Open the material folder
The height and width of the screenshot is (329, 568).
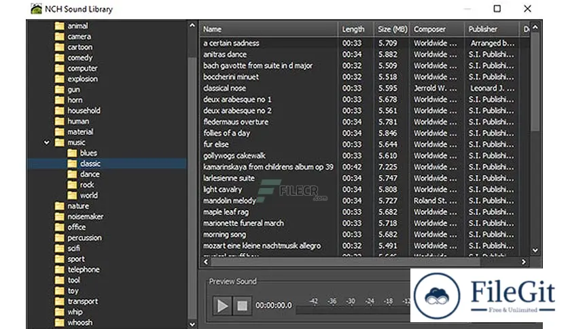[x=74, y=131]
